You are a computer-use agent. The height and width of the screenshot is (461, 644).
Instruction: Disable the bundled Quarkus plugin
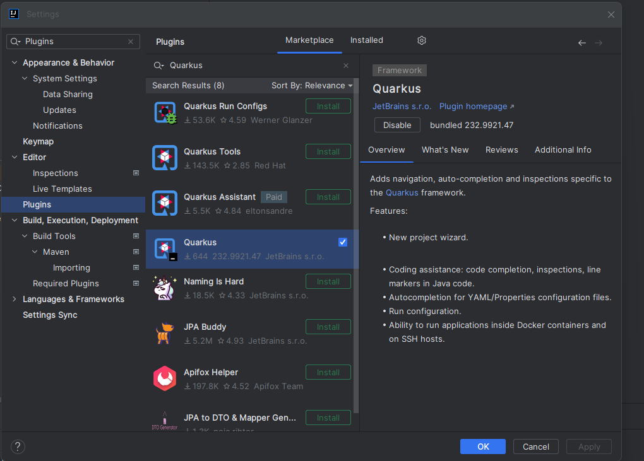(397, 125)
